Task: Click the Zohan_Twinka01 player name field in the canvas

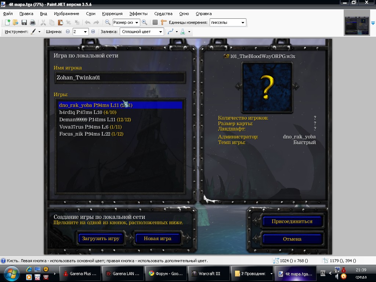Action: (120, 77)
